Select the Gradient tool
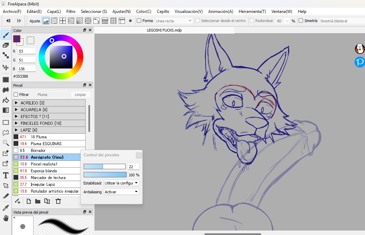The image size is (365, 235). [x=6, y=110]
